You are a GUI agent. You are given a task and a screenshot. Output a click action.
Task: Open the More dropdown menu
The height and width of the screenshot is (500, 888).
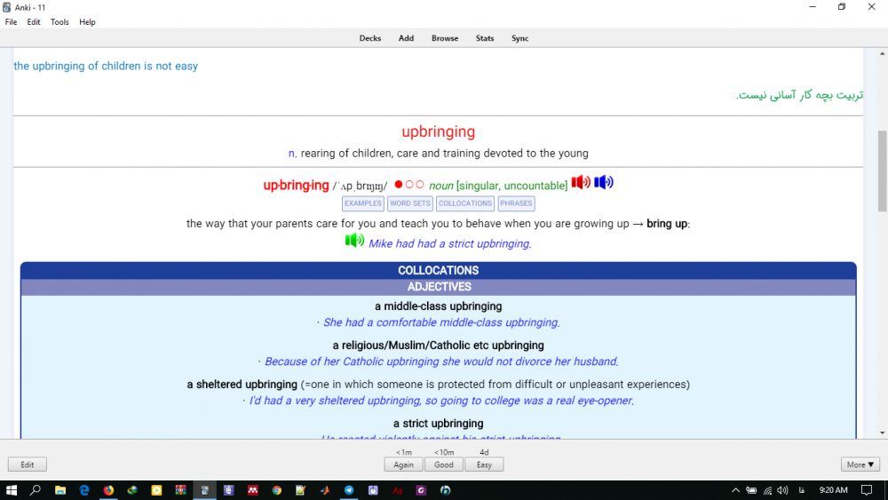pos(860,464)
